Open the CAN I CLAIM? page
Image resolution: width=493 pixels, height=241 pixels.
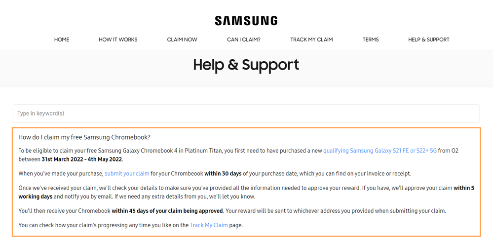pos(244,40)
